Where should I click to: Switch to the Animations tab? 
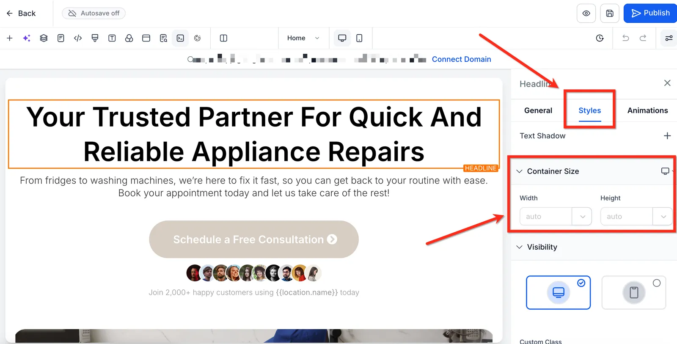point(647,110)
